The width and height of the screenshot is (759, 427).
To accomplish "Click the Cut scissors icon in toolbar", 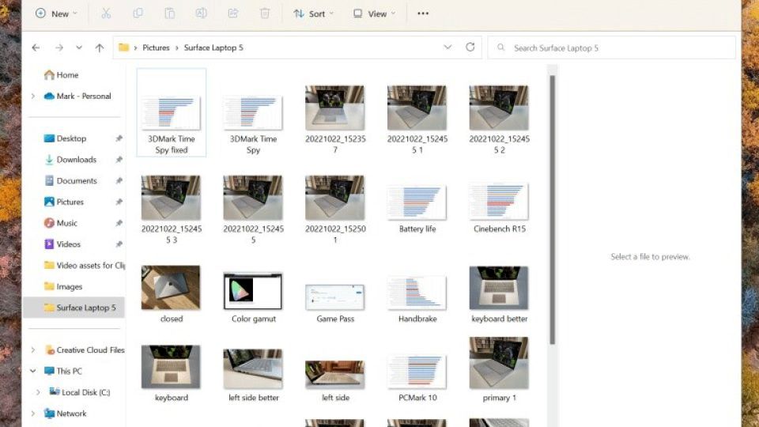I will coord(106,13).
